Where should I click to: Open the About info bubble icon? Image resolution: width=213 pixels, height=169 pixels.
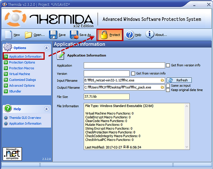[150, 35]
